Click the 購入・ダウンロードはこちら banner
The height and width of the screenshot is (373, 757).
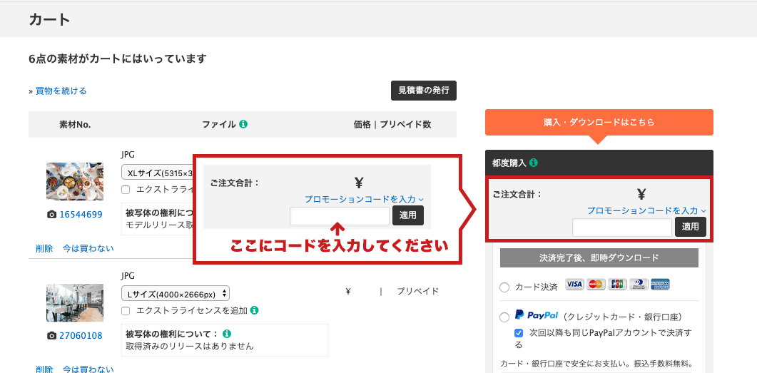pyautogui.click(x=599, y=122)
